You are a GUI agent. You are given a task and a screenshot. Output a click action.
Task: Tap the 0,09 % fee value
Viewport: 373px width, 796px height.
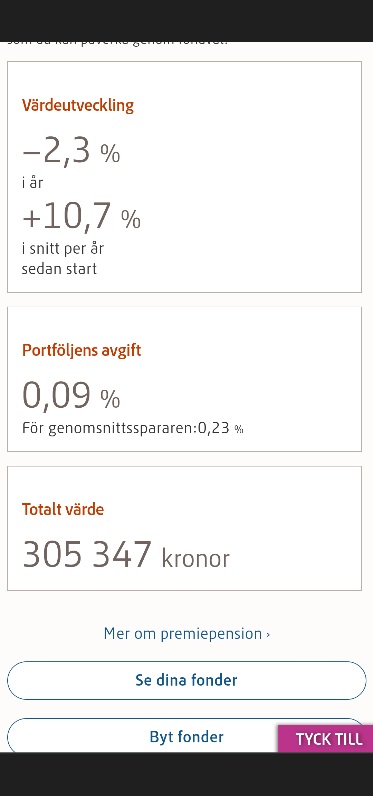71,395
